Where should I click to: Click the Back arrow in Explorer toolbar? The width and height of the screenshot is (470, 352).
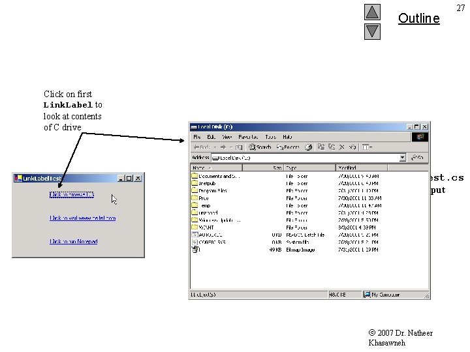(202, 147)
